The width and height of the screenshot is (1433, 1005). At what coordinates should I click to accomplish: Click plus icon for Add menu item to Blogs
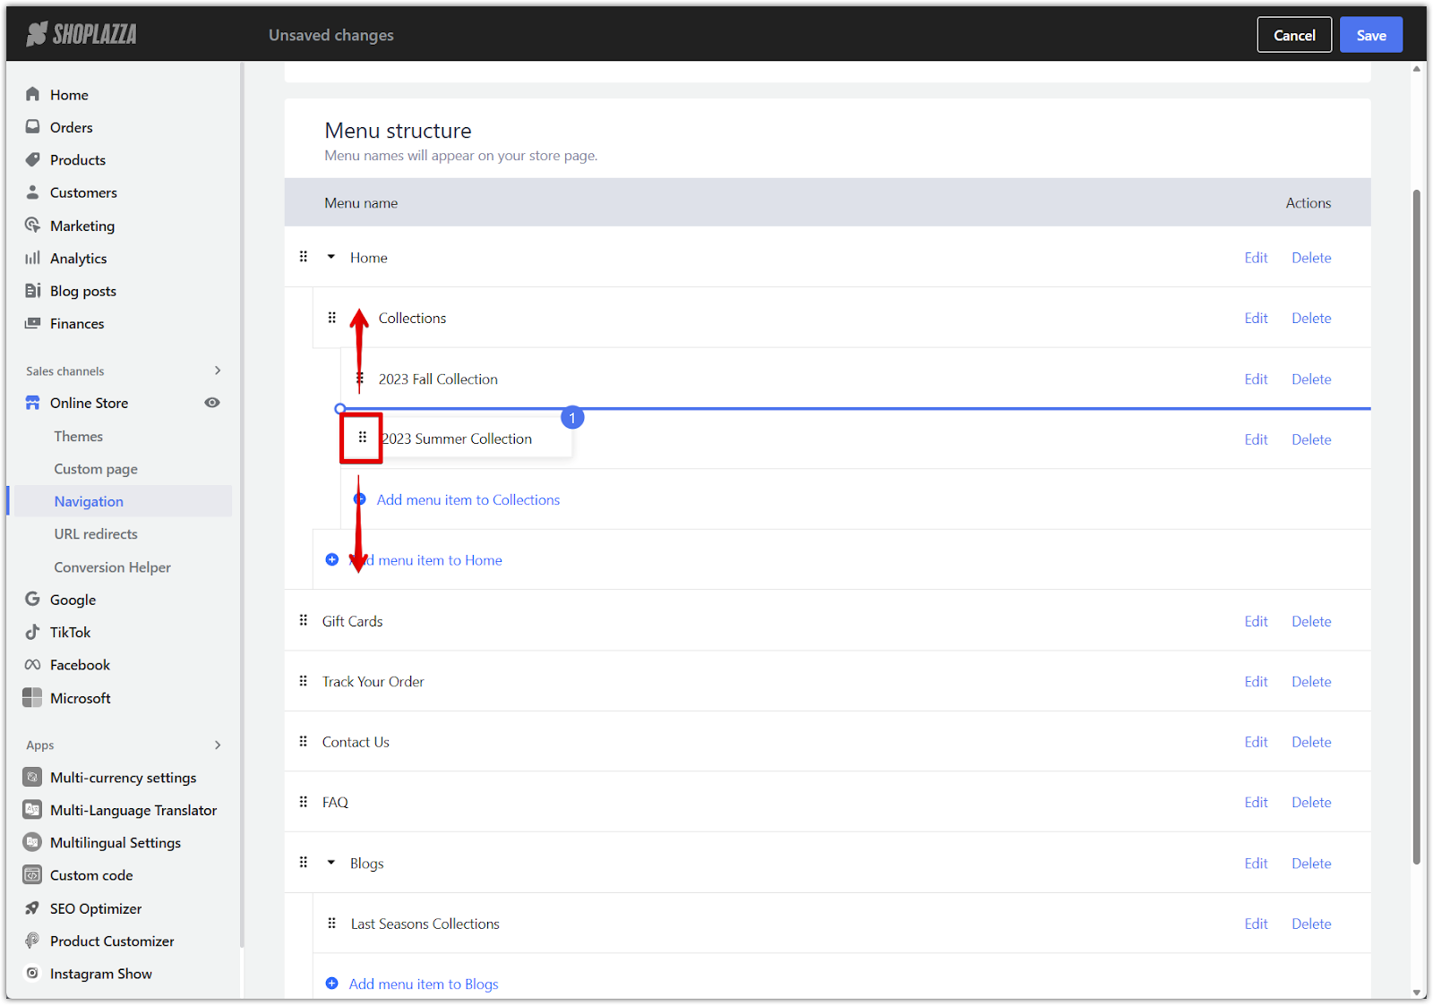tap(332, 984)
